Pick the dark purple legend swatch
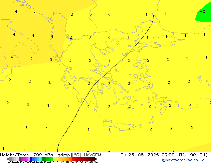This screenshot has width=211, height=163. pyautogui.click(x=20, y=159)
